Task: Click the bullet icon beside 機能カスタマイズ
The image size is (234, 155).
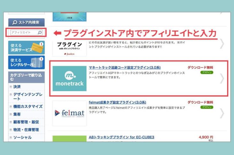Action: click(11, 107)
